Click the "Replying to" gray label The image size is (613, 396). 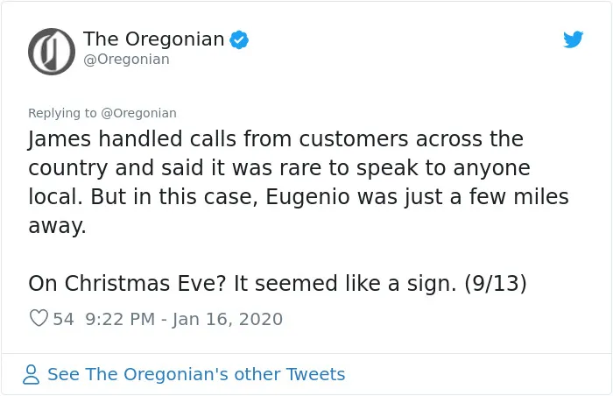click(x=62, y=113)
